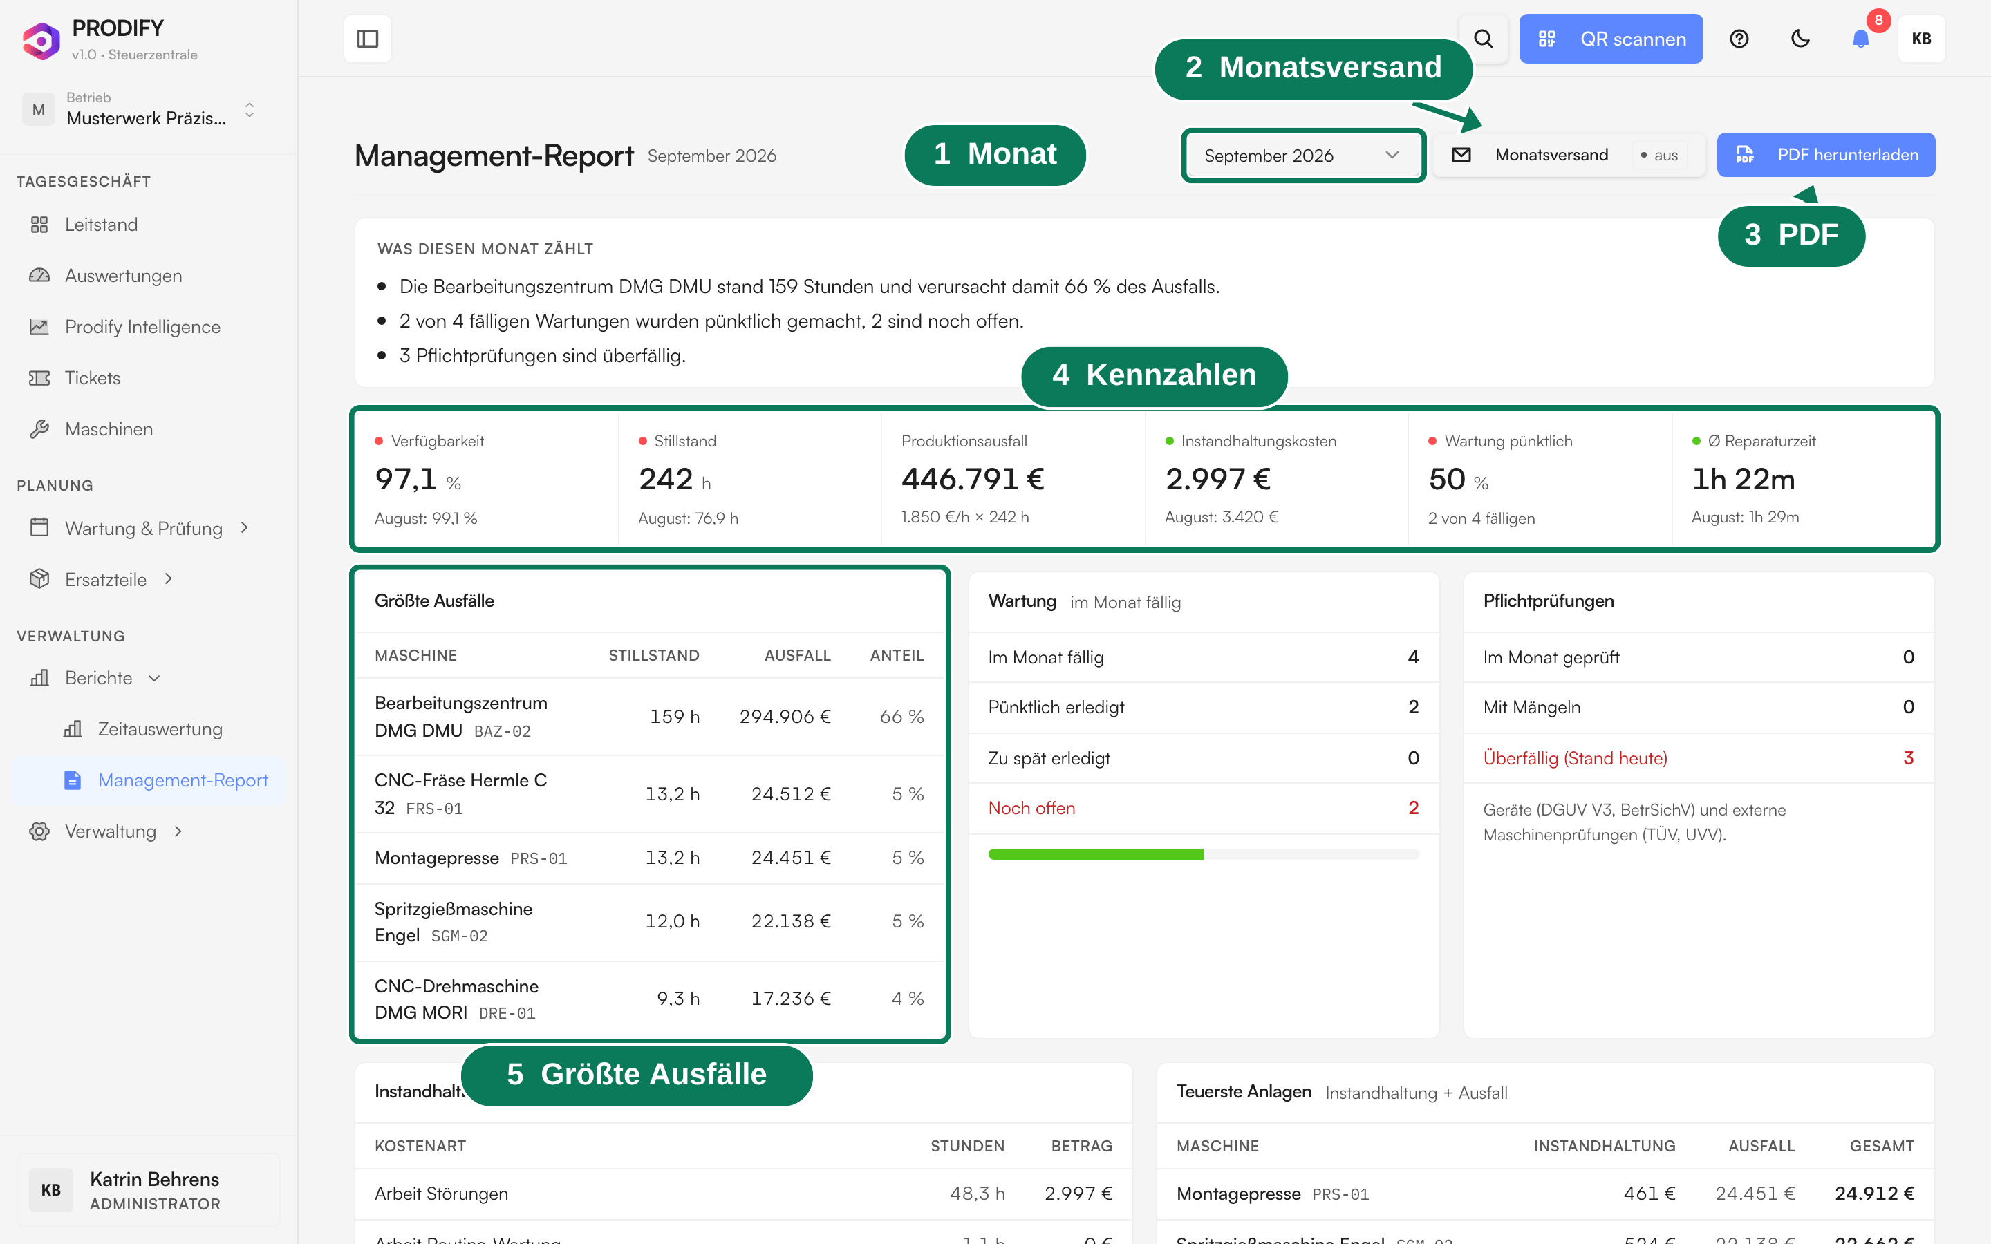Image resolution: width=1991 pixels, height=1244 pixels.
Task: Open the search magnifier icon
Action: click(x=1483, y=39)
